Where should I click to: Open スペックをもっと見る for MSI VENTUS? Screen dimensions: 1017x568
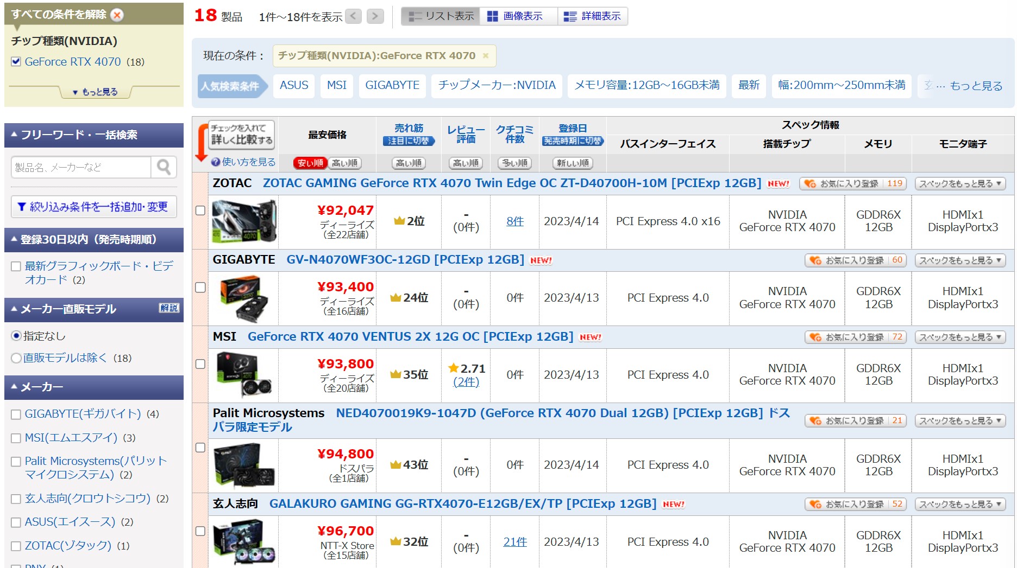960,337
